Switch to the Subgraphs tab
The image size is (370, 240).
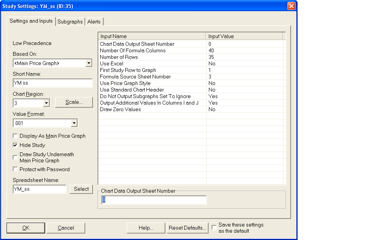tap(70, 22)
